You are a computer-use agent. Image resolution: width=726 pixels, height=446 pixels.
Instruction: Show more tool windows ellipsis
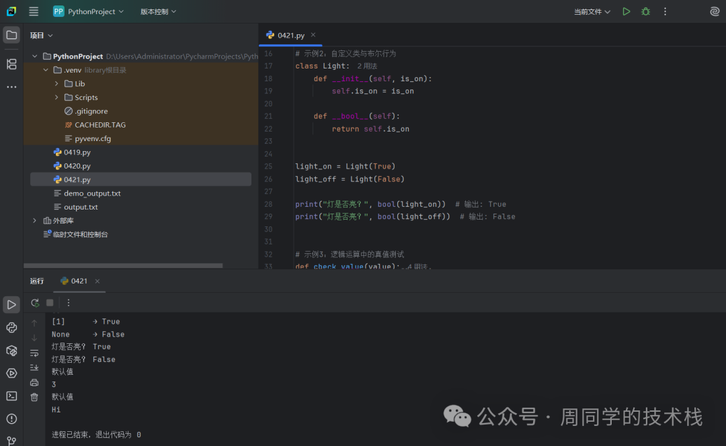pos(11,87)
